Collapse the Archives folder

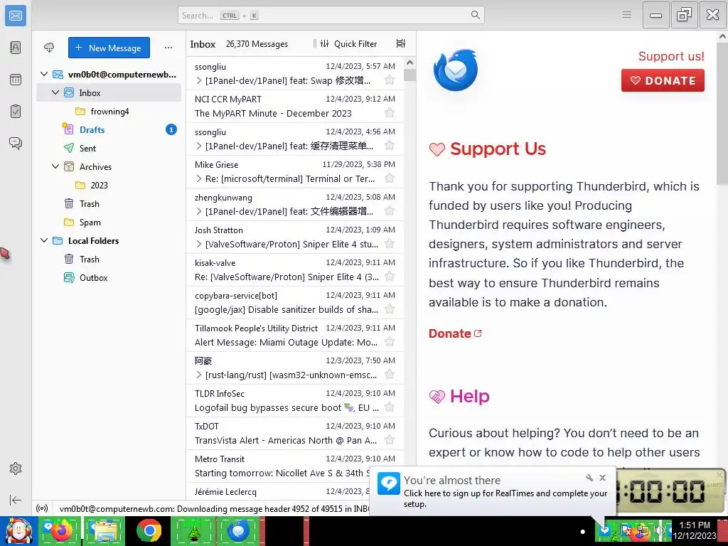click(x=55, y=166)
